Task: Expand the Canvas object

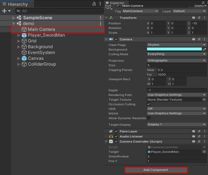Action: tap(19, 58)
